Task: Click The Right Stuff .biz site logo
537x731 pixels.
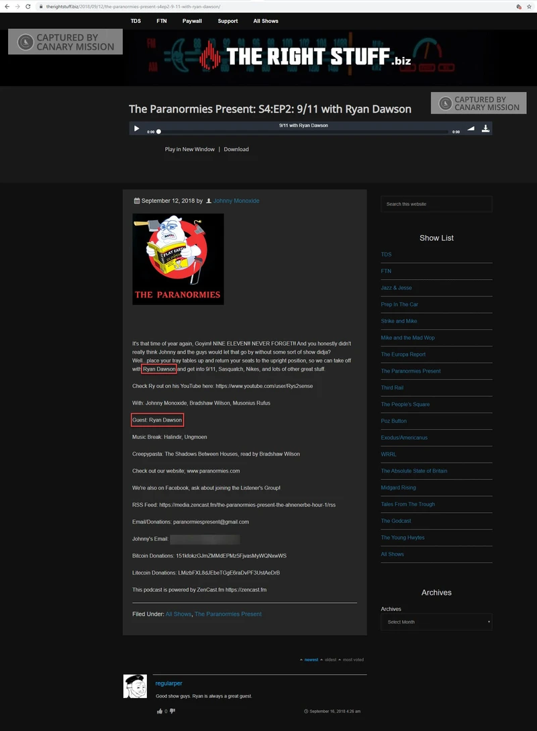Action: point(305,57)
